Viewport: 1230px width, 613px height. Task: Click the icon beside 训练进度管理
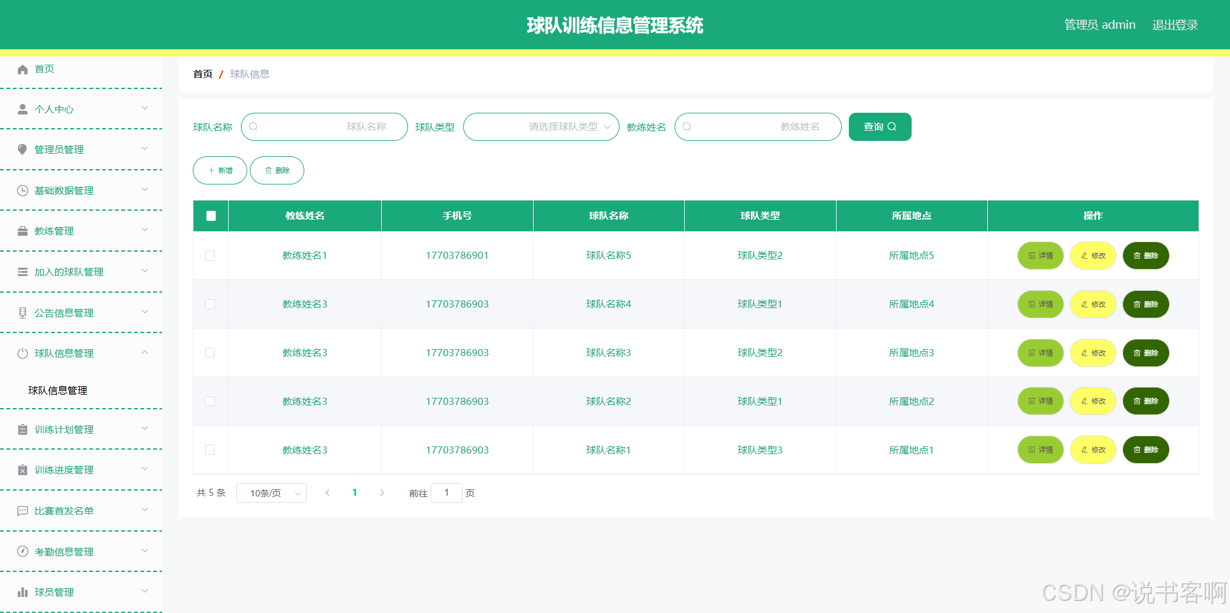point(22,470)
